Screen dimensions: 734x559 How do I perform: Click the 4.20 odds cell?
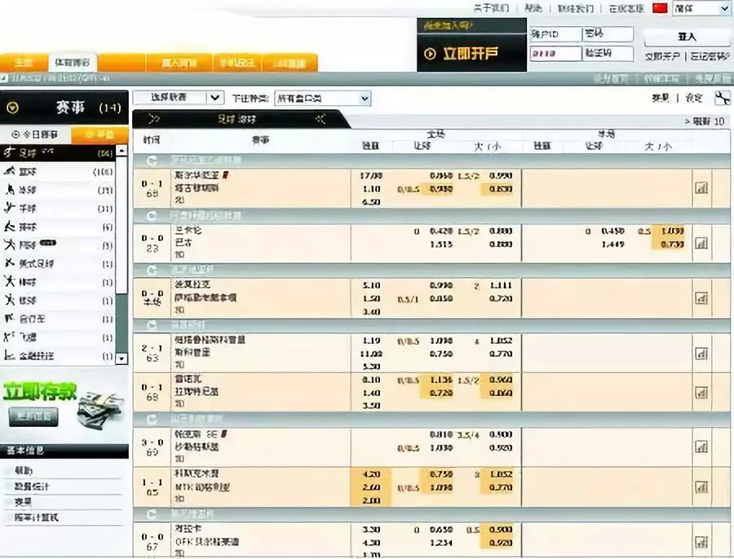tap(371, 474)
